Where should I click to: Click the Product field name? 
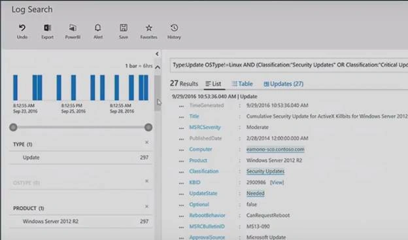[x=198, y=160]
